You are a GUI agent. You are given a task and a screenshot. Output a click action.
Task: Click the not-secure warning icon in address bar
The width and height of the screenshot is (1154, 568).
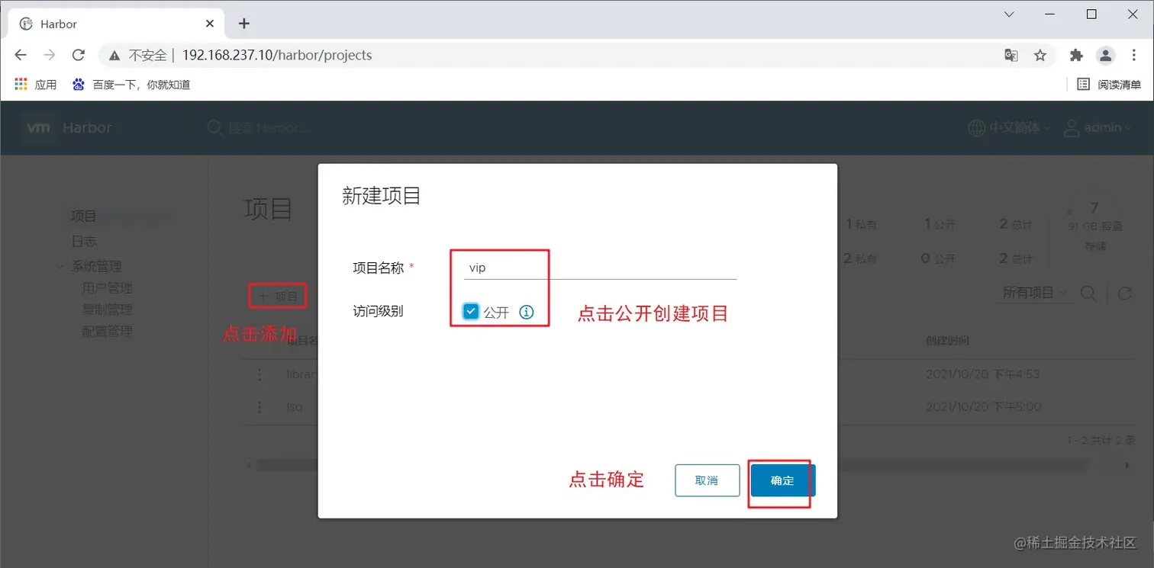coord(114,56)
